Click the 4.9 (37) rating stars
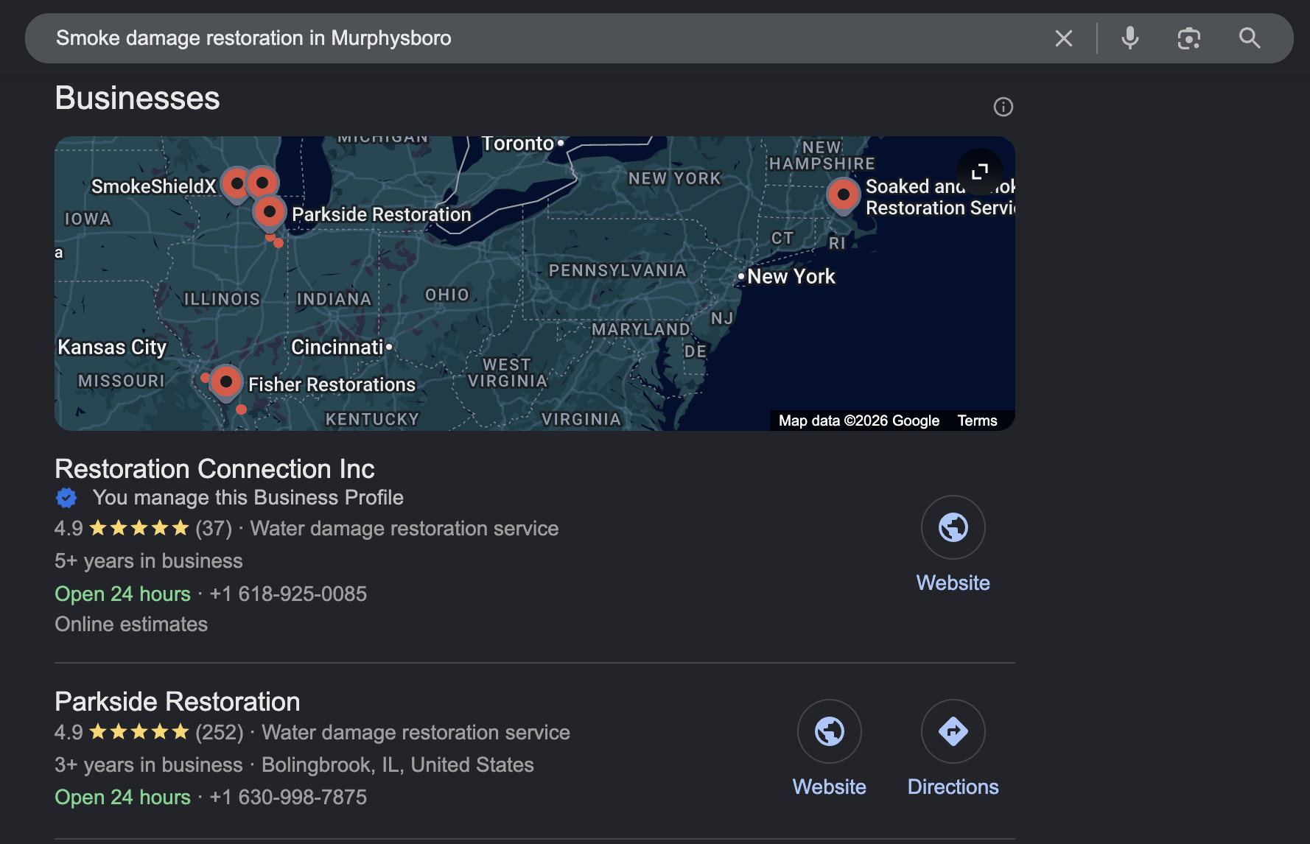Screen dimensions: 1310x844 pyautogui.click(x=139, y=528)
